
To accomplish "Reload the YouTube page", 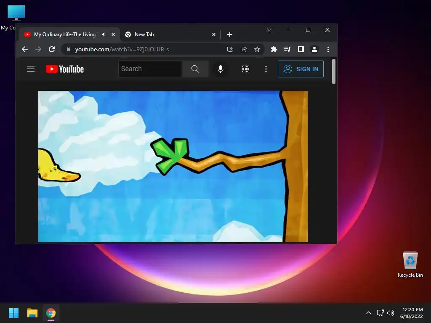I will pyautogui.click(x=52, y=49).
